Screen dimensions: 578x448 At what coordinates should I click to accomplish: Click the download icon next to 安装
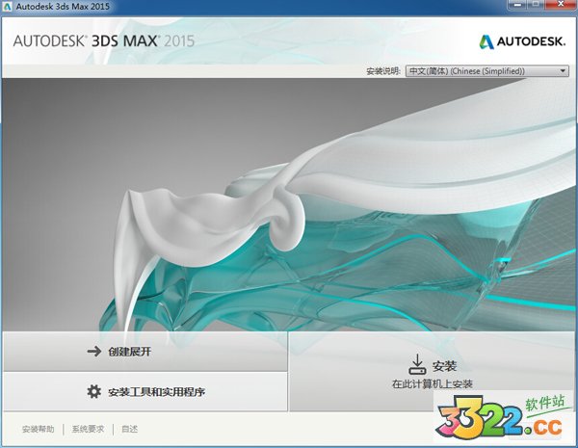point(417,365)
